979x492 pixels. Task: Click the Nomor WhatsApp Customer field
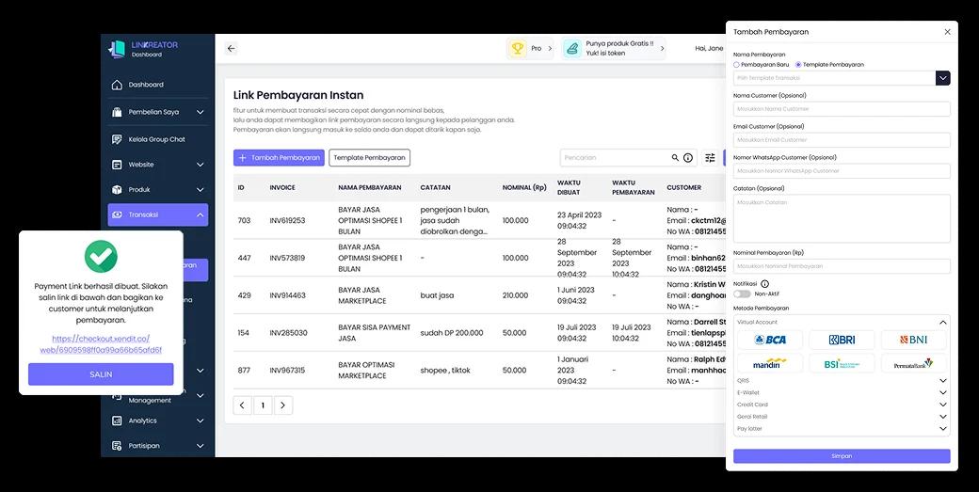click(842, 171)
